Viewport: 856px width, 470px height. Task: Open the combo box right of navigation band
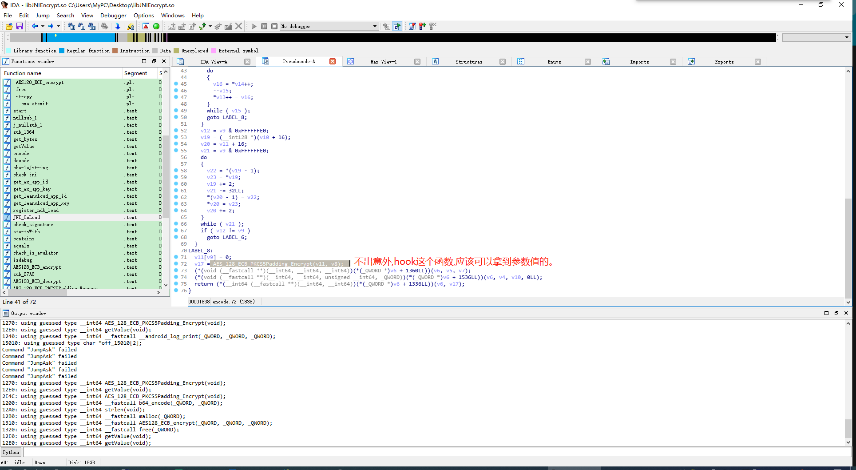pos(816,37)
